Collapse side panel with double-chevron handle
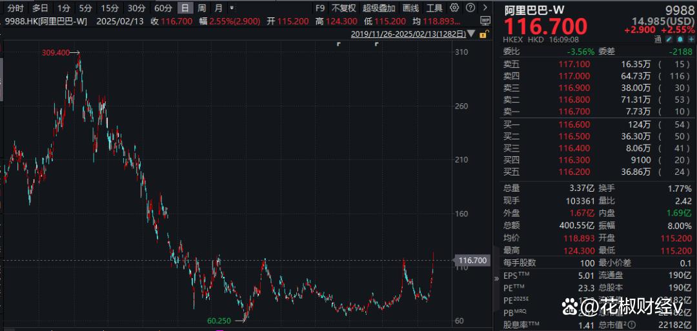This screenshot has width=697, height=331. coord(497,279)
